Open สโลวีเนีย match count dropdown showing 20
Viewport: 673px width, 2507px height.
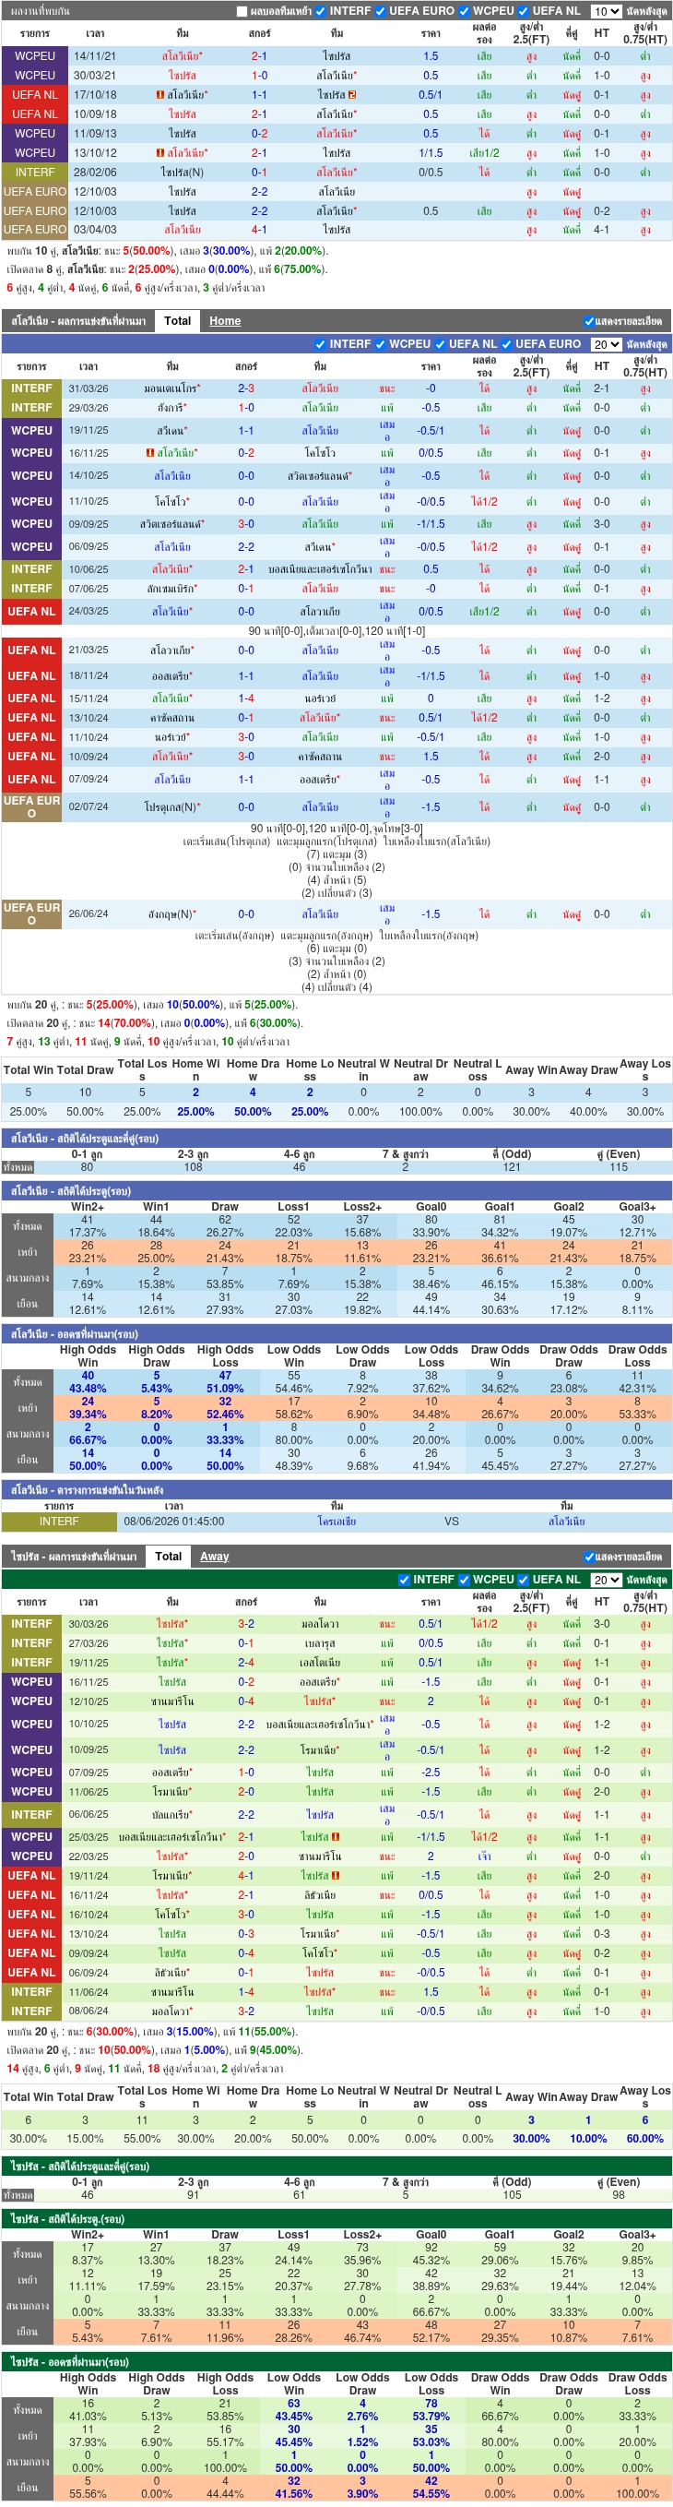(606, 344)
